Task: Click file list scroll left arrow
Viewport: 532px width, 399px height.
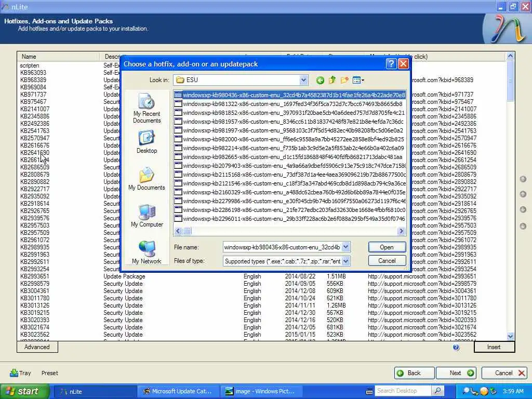Action: [x=179, y=231]
